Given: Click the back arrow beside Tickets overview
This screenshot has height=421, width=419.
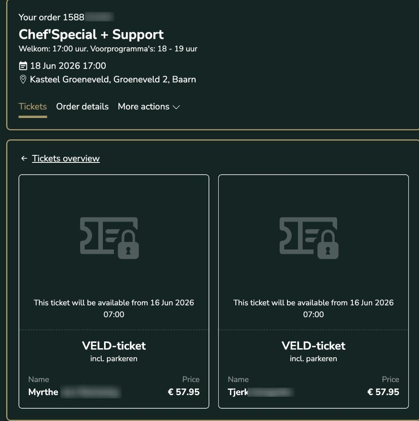Looking at the screenshot, I should click(x=23, y=158).
